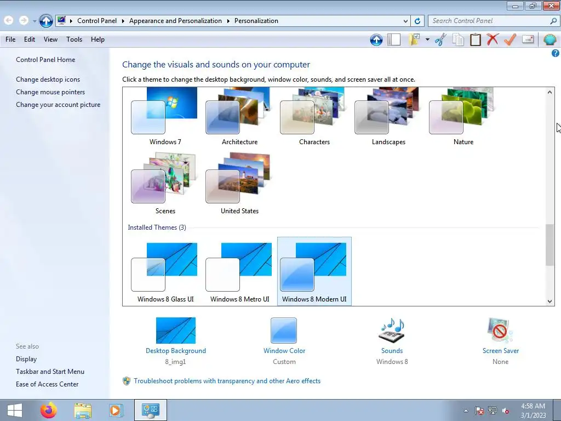Viewport: 561px width, 421px height.
Task: Click the folder options icon in toolbar
Action: 414,39
